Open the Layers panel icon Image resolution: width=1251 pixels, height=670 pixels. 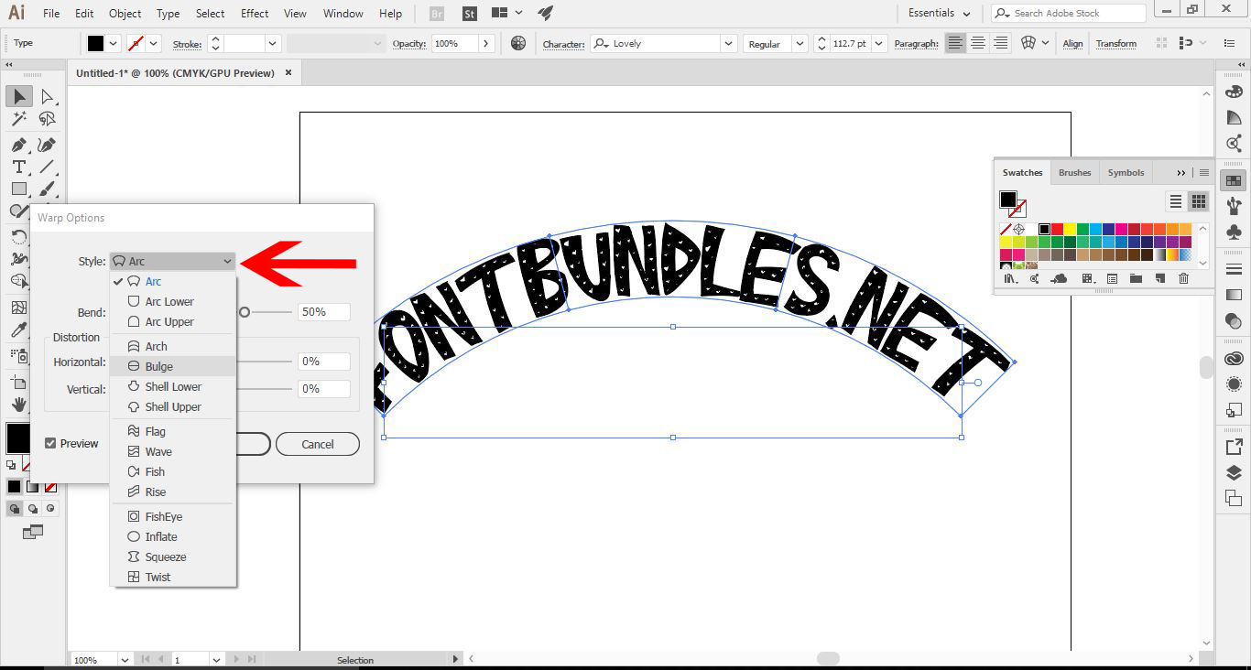(1234, 472)
